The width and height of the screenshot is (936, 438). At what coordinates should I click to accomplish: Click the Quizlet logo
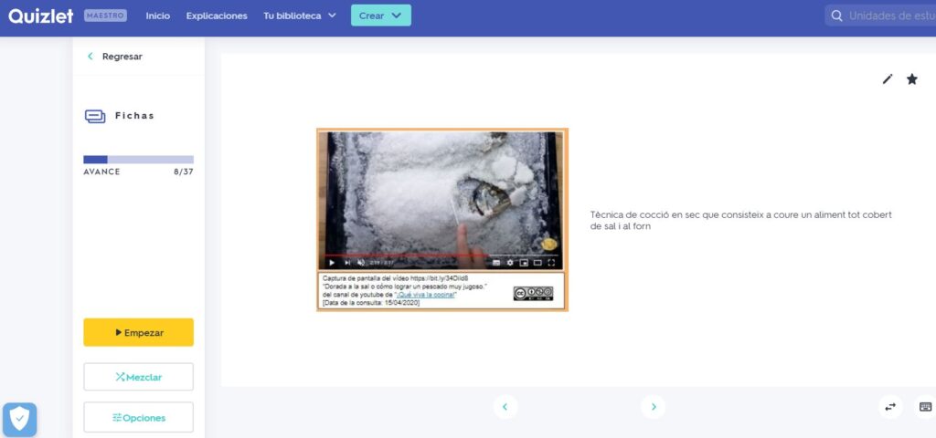[x=41, y=16]
